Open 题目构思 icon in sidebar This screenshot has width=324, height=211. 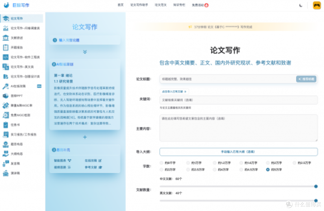pos(6,144)
